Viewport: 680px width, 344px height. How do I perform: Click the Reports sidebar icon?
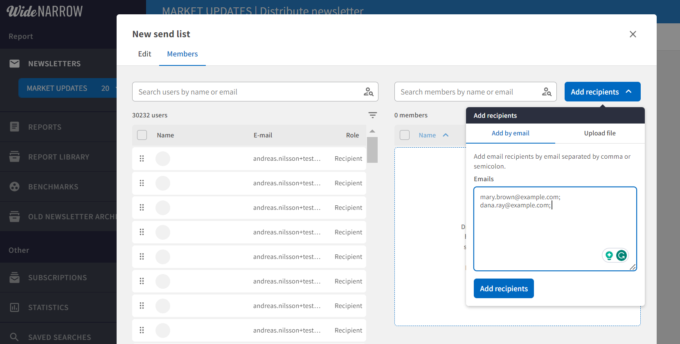coord(14,127)
